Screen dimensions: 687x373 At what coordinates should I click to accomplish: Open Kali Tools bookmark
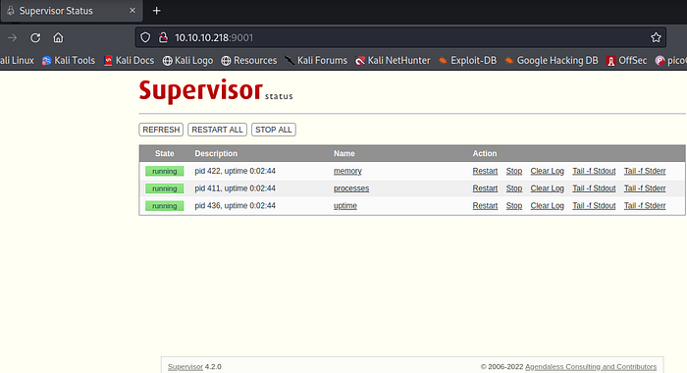coord(69,61)
